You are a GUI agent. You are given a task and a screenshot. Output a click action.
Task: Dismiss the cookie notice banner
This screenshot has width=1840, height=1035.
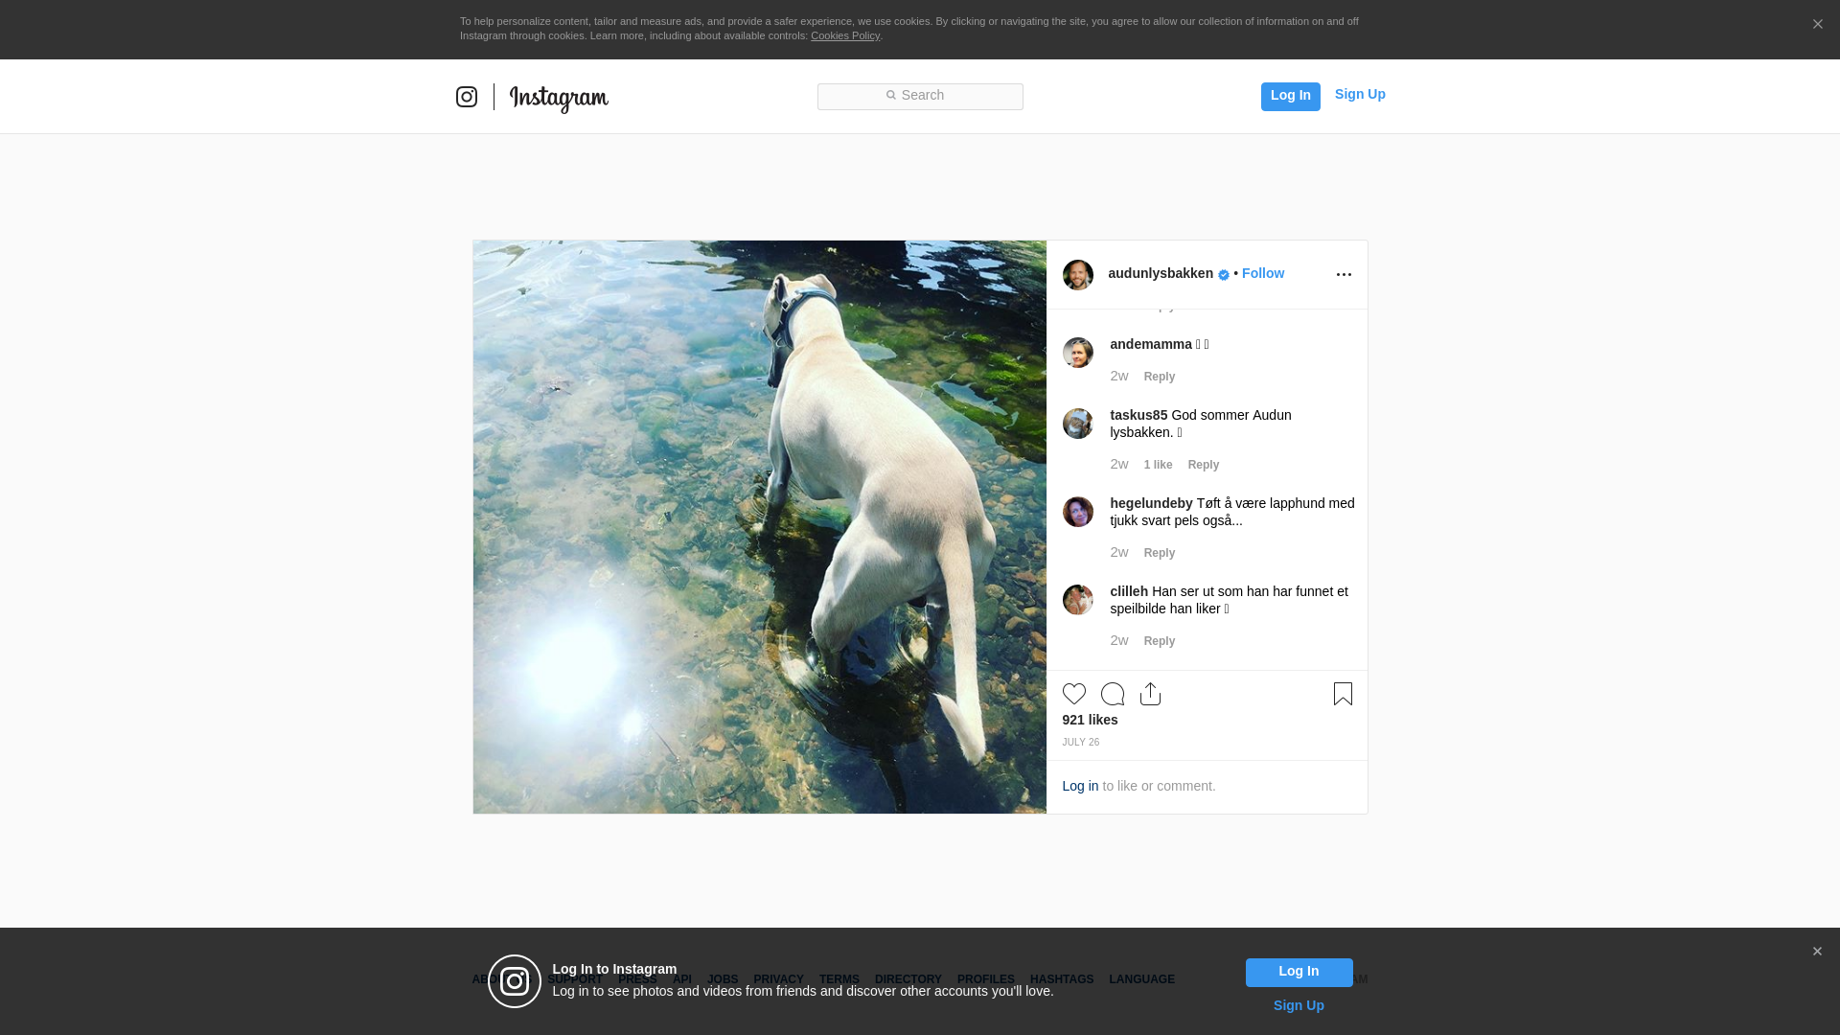coord(1817,25)
